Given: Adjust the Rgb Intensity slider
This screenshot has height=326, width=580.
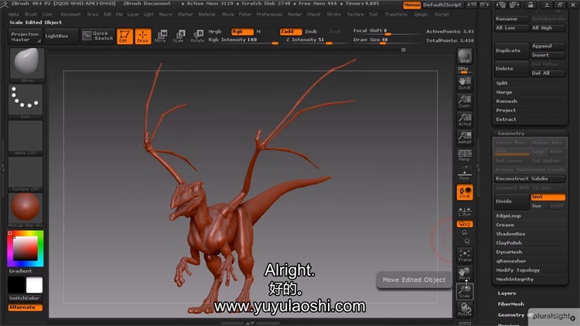Looking at the screenshot, I should 243,40.
